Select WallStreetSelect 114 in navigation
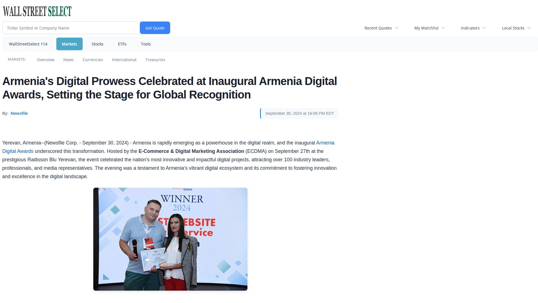Image resolution: width=538 pixels, height=303 pixels. [28, 44]
